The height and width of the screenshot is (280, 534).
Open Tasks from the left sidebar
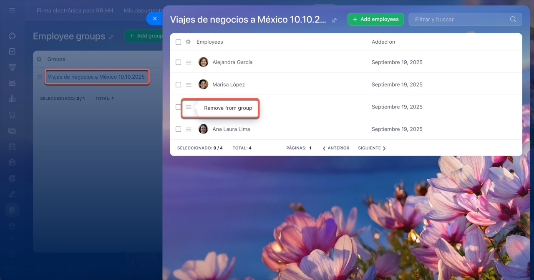click(x=12, y=52)
